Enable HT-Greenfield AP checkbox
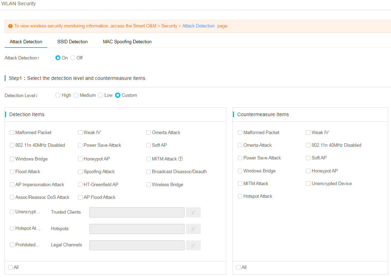 80,184
